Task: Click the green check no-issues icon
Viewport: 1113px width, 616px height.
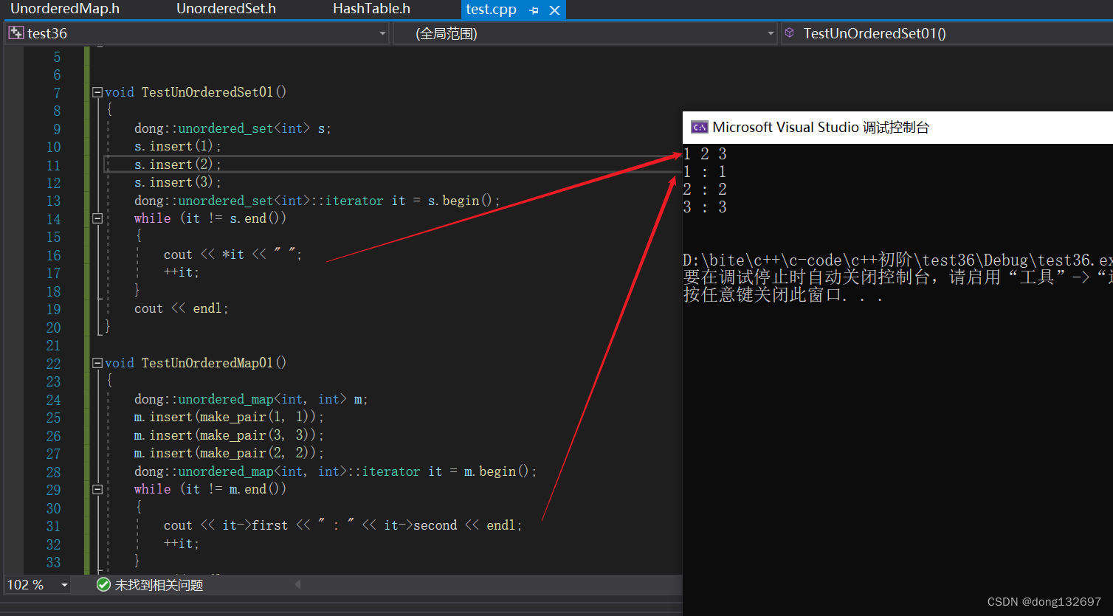Action: tap(103, 585)
